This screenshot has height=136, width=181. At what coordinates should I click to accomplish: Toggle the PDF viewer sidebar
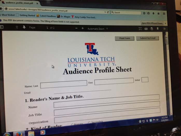click(x=2, y=27)
